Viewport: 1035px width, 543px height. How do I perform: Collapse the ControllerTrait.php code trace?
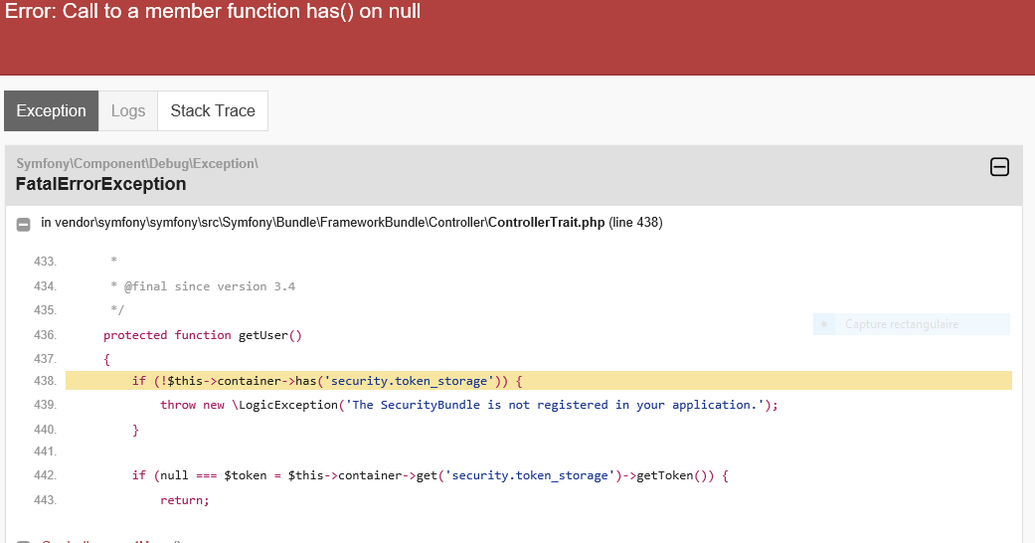pyautogui.click(x=23, y=225)
